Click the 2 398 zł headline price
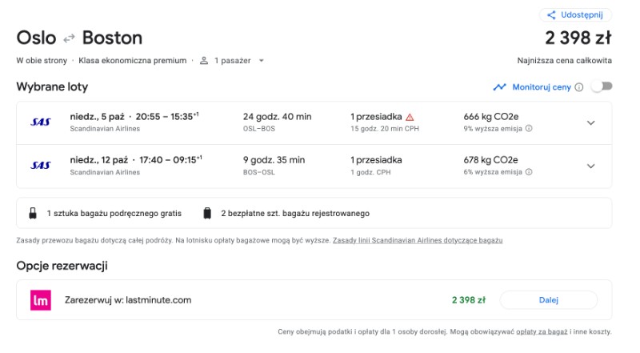The width and height of the screenshot is (640, 353). 578,38
